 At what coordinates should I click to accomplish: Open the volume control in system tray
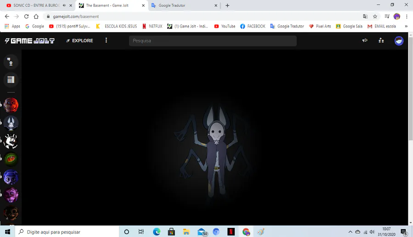click(372, 232)
